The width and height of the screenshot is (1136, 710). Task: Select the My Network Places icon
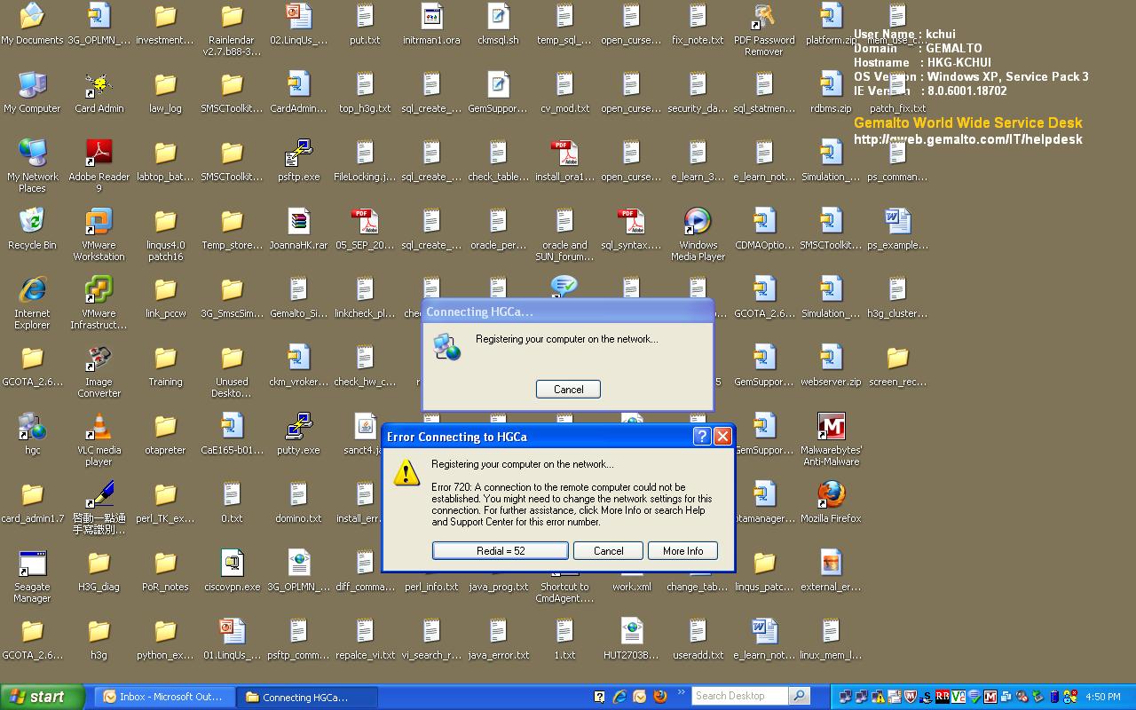(32, 166)
